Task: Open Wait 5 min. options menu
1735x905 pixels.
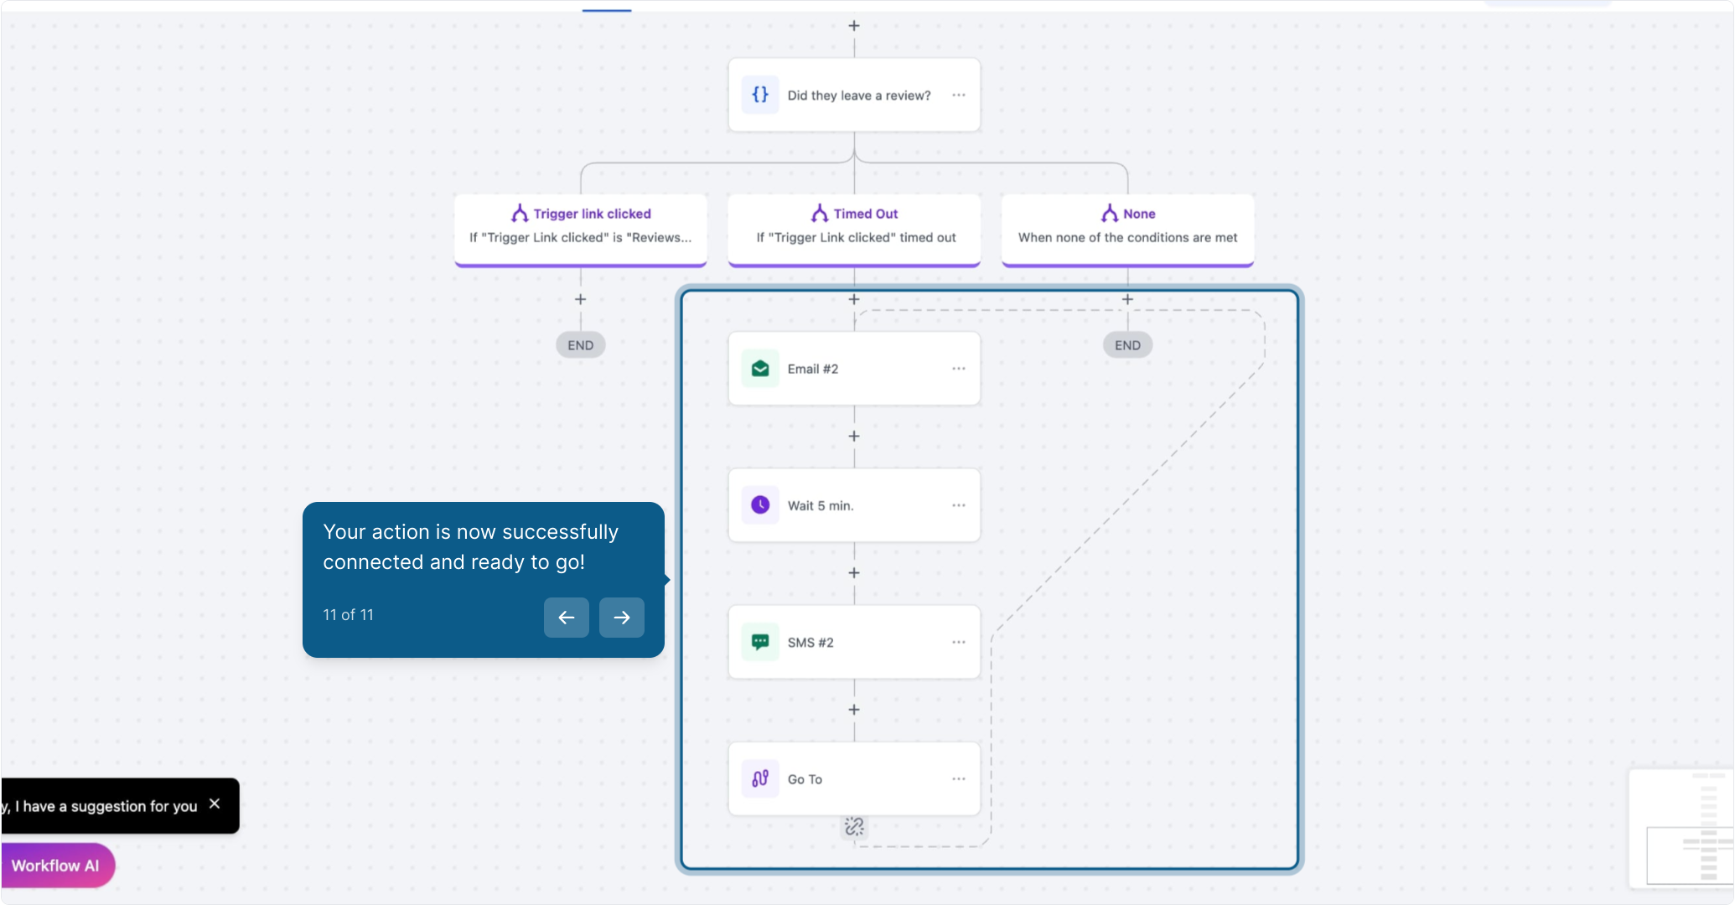Action: (x=959, y=505)
